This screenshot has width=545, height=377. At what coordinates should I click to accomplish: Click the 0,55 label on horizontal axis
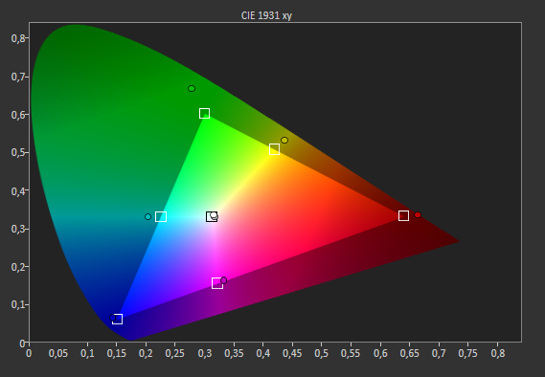pos(351,353)
